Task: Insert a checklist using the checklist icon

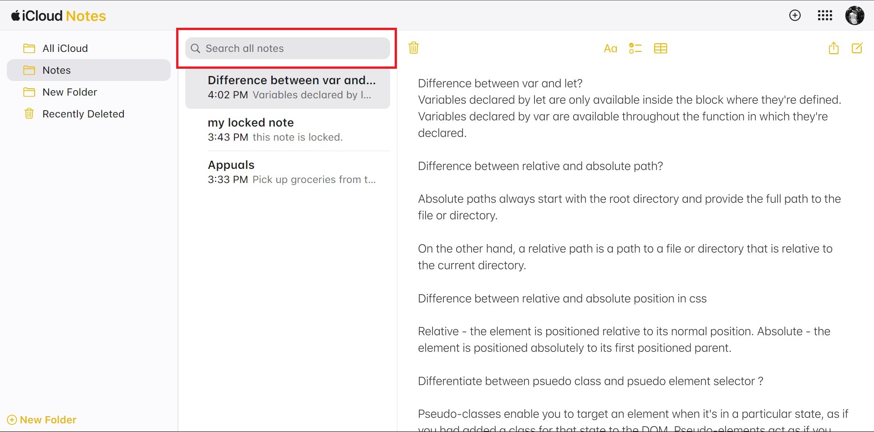Action: [635, 48]
